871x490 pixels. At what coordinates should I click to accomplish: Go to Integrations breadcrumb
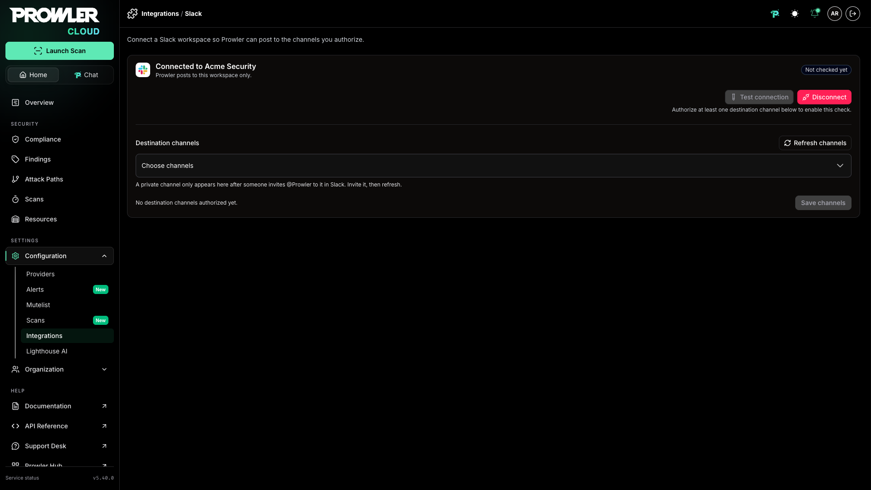pyautogui.click(x=160, y=14)
